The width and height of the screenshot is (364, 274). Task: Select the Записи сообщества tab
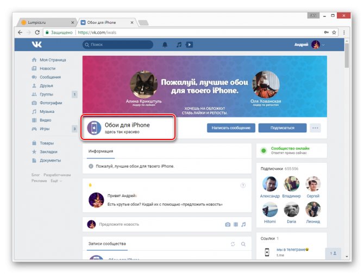[107, 244]
